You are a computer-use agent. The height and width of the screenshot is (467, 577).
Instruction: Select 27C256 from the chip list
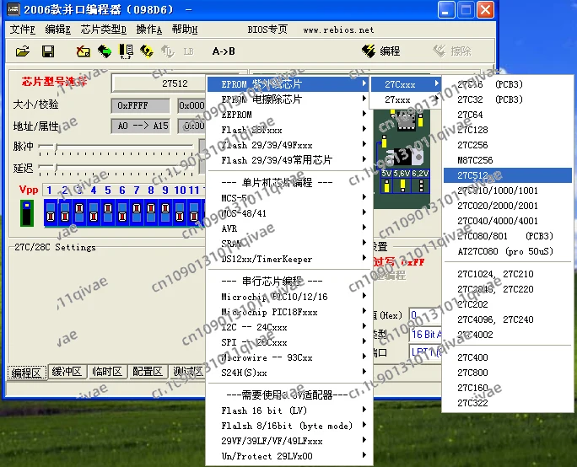click(472, 145)
